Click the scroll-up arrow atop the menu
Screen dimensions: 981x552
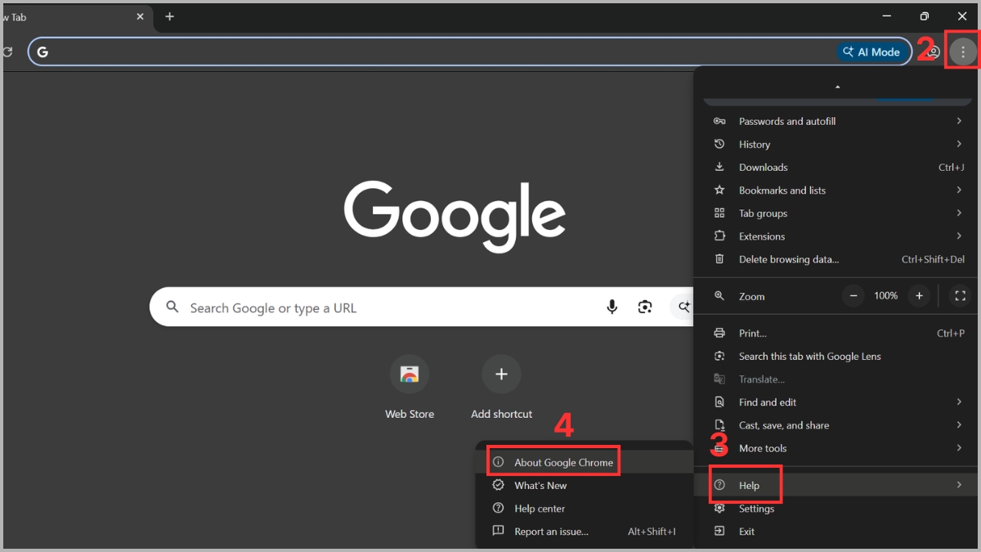pyautogui.click(x=837, y=87)
